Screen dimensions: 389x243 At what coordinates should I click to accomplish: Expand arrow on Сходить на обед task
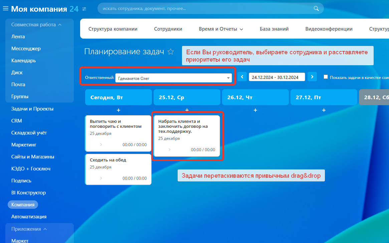[x=101, y=178]
